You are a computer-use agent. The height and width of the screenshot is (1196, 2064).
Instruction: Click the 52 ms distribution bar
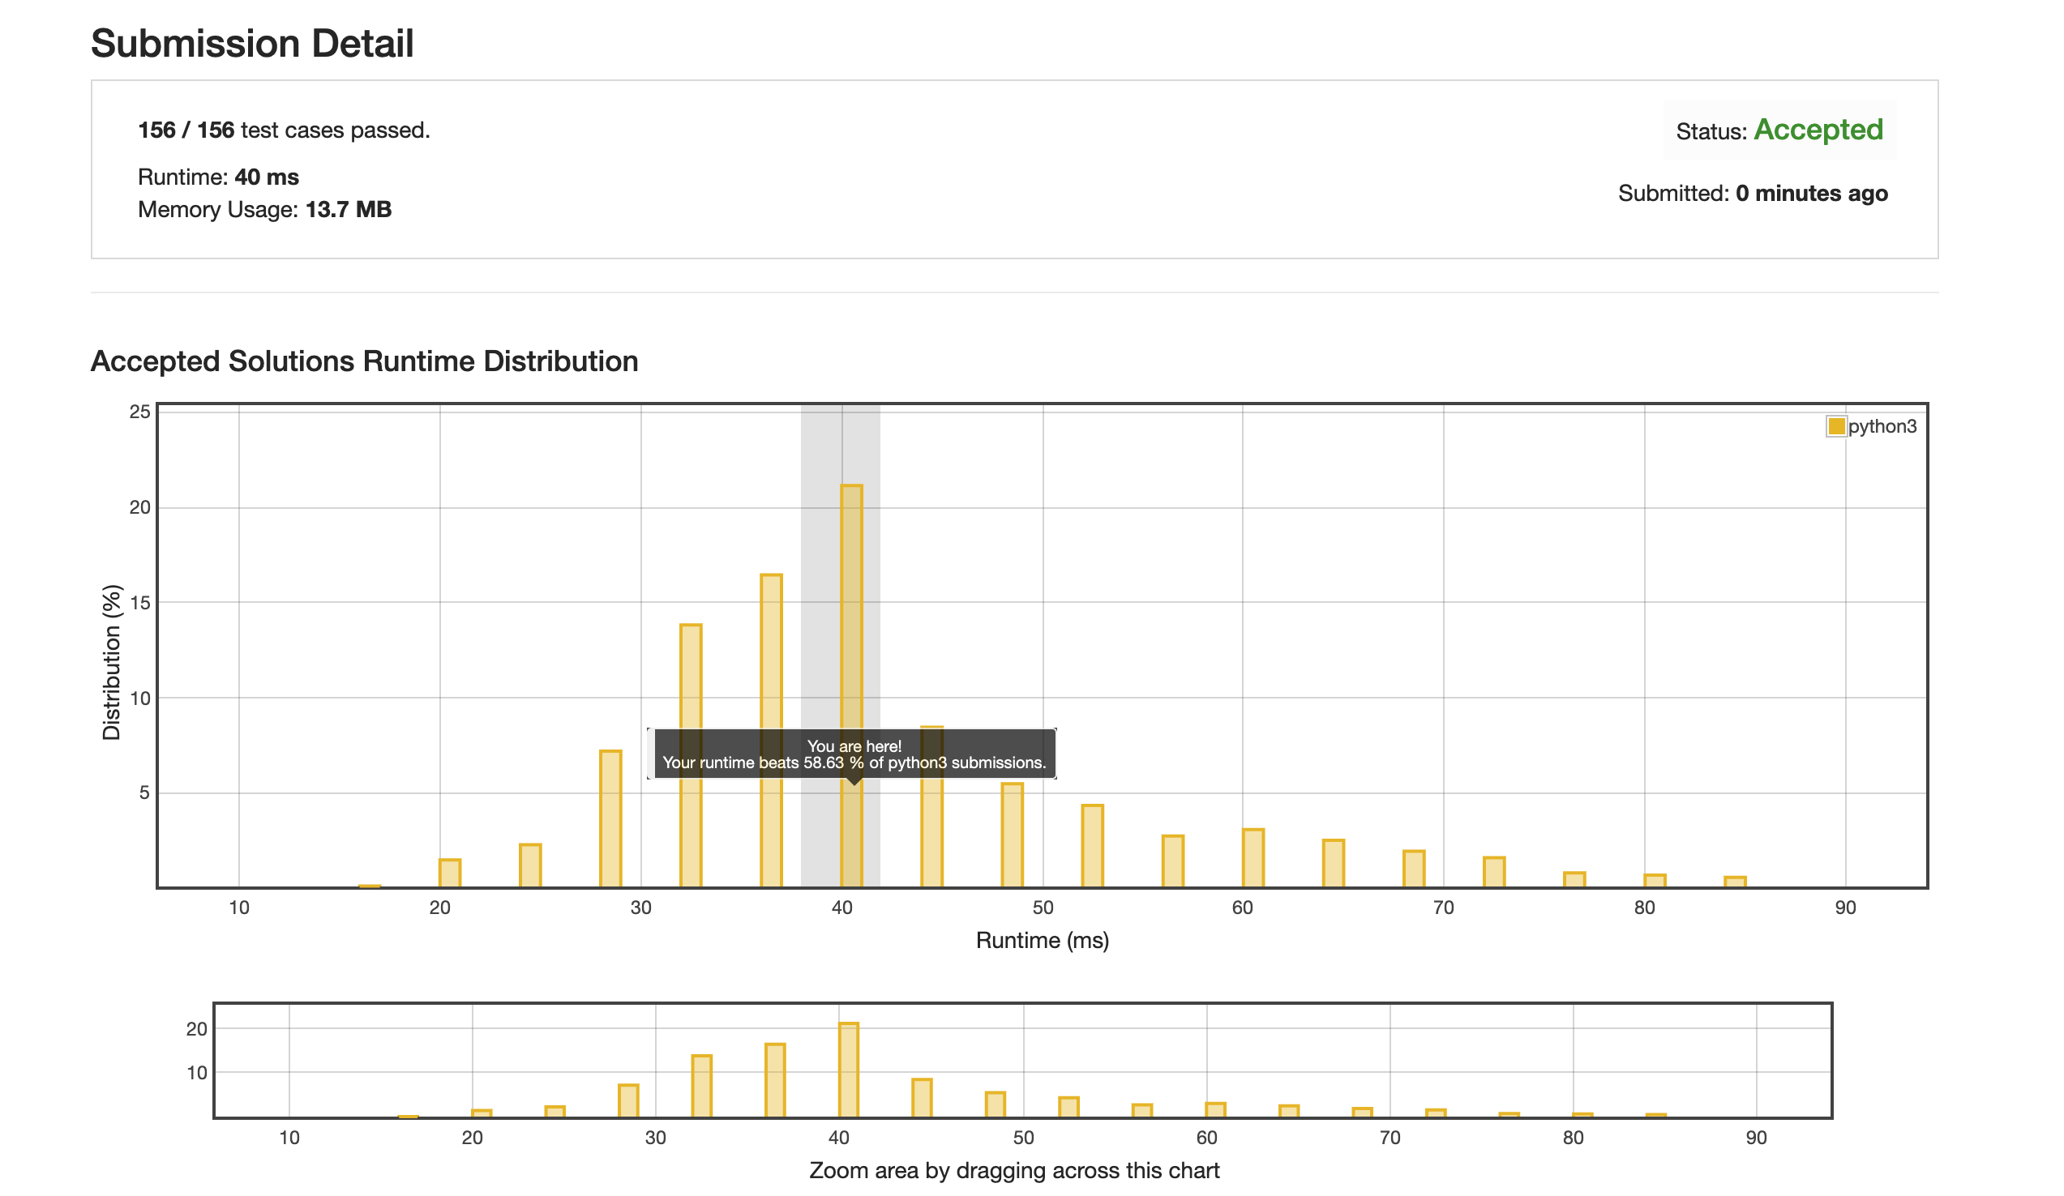(1092, 846)
